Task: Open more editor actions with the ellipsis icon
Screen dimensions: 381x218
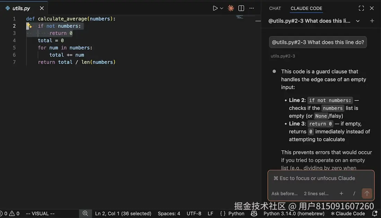Action: coord(251,8)
